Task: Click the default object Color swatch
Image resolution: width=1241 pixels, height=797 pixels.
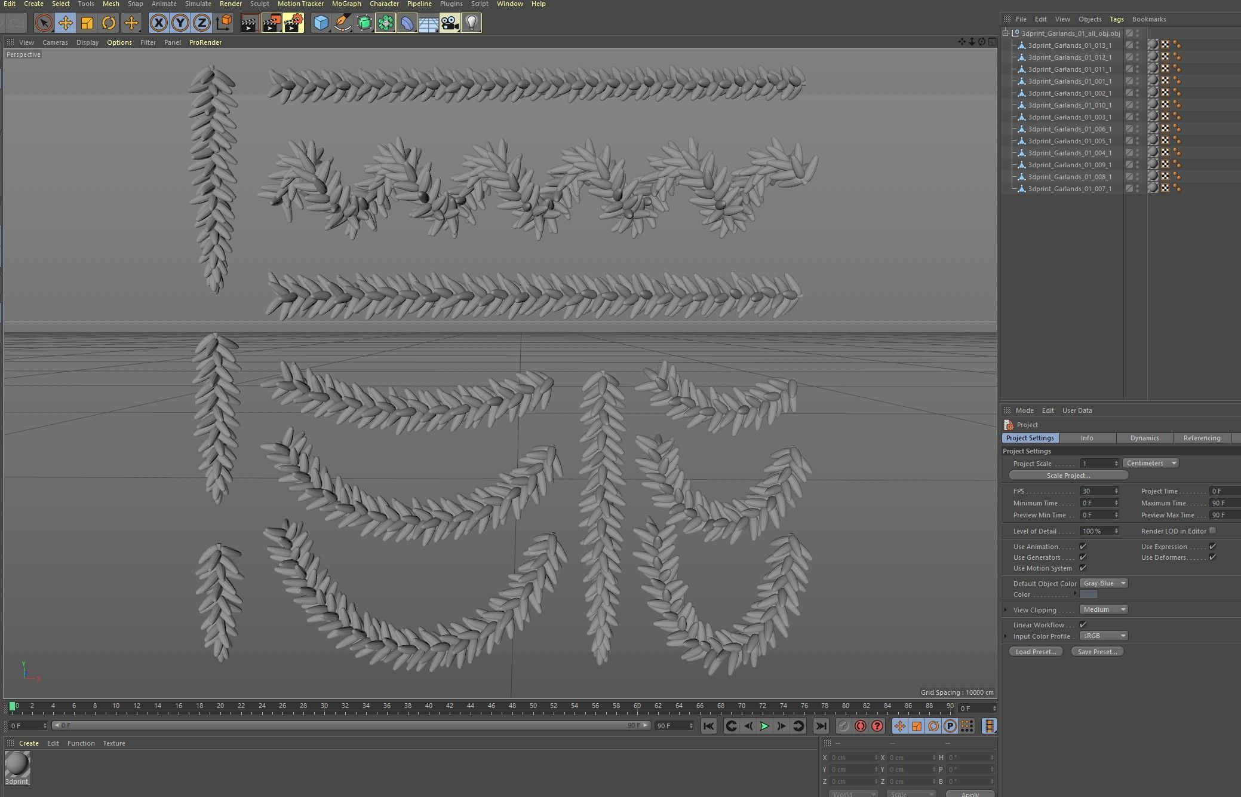Action: [x=1089, y=594]
